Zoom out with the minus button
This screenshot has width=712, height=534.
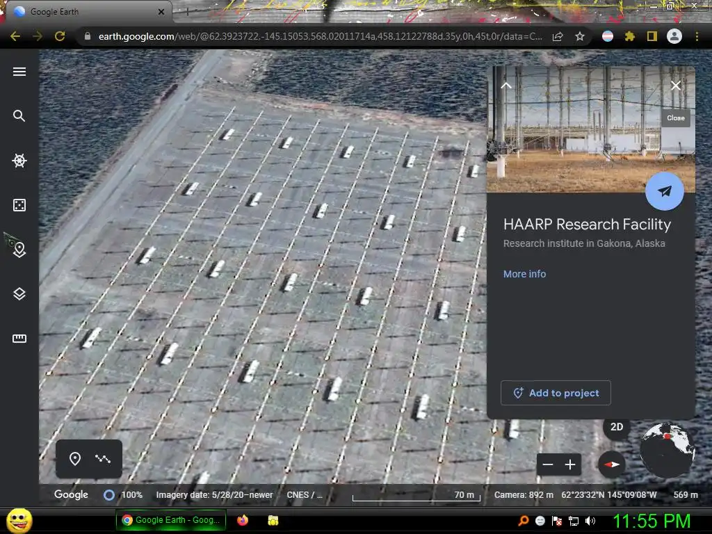(x=548, y=464)
